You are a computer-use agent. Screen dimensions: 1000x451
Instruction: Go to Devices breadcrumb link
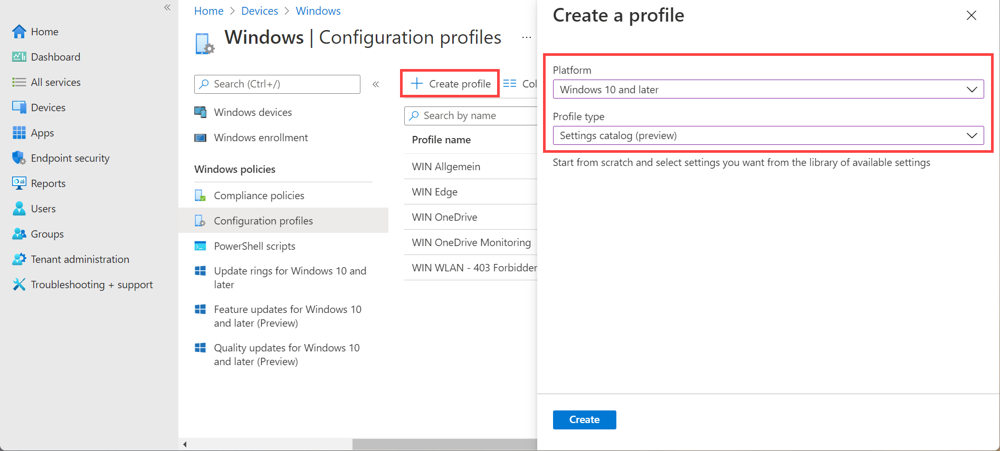[260, 11]
